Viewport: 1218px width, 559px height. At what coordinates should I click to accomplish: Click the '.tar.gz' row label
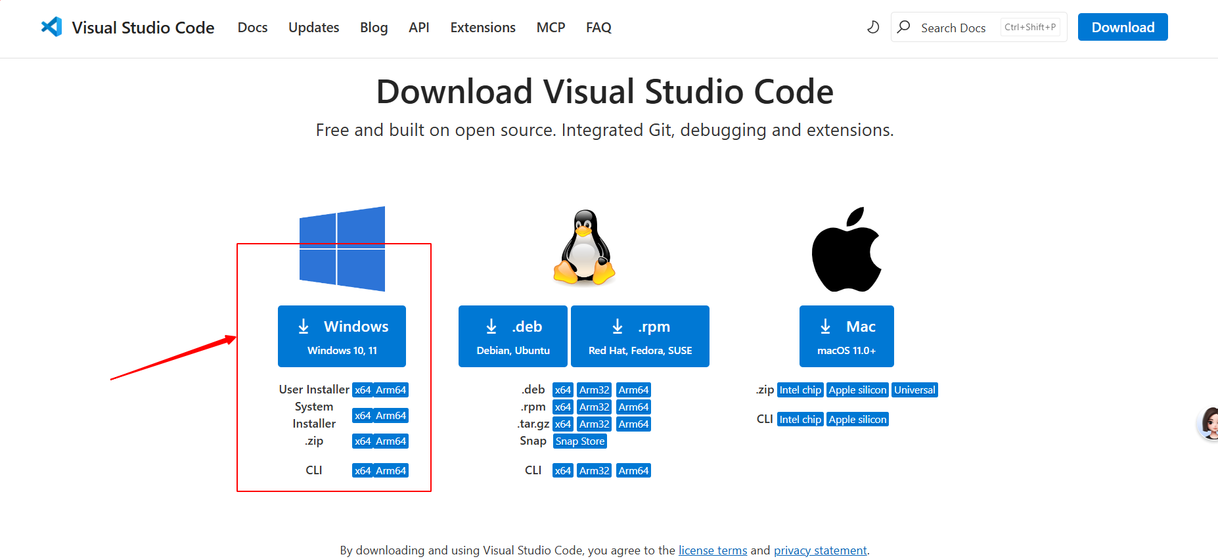pyautogui.click(x=533, y=424)
